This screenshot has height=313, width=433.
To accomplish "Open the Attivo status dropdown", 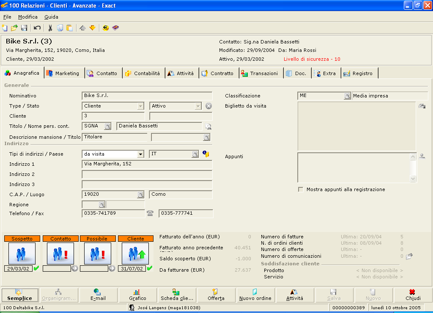I will [198, 106].
